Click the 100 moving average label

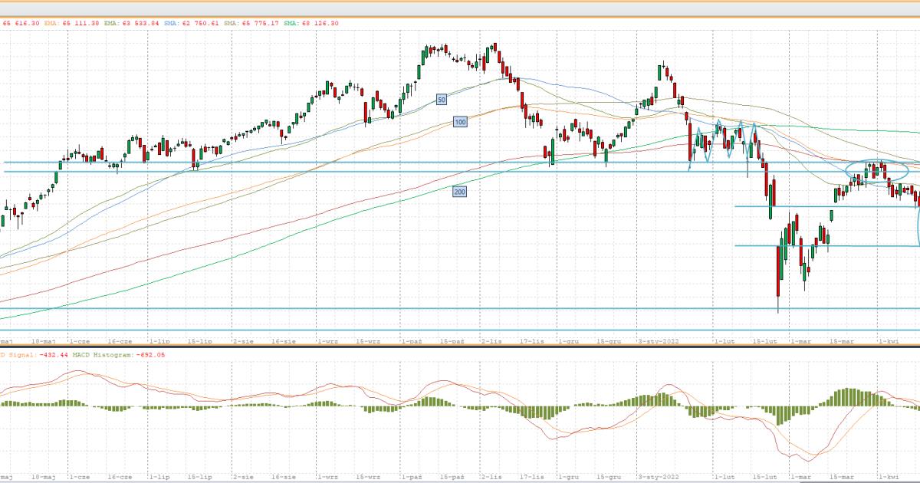460,122
